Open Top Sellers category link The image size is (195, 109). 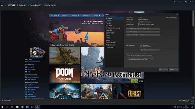(31, 85)
